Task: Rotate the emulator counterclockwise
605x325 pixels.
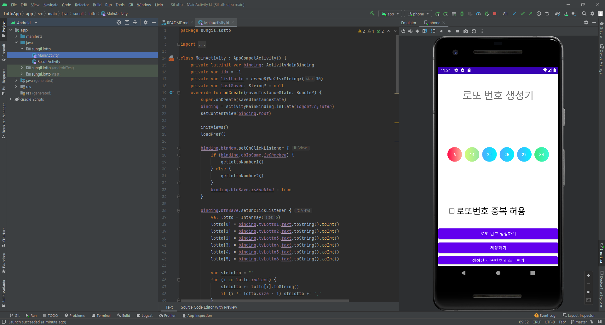Action: click(x=425, y=31)
